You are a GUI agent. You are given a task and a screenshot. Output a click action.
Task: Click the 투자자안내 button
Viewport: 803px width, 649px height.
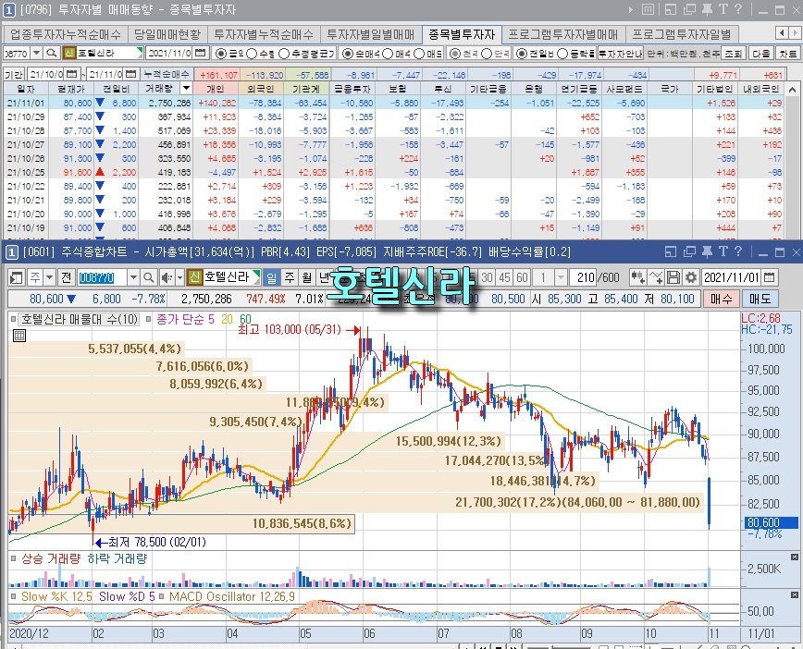[x=621, y=53]
